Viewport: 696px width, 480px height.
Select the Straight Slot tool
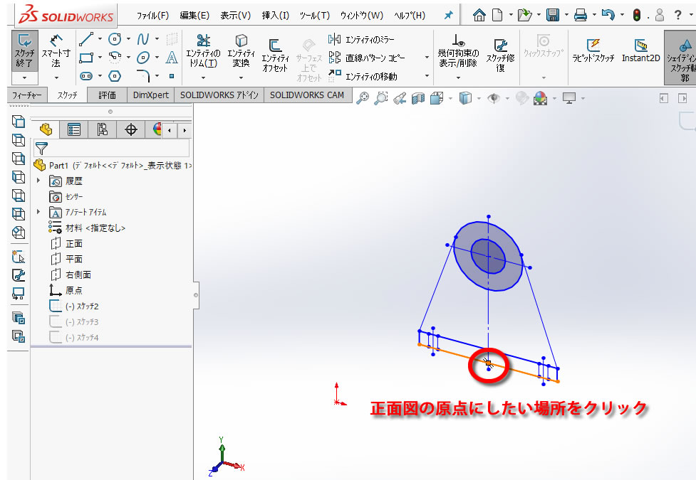(86, 76)
